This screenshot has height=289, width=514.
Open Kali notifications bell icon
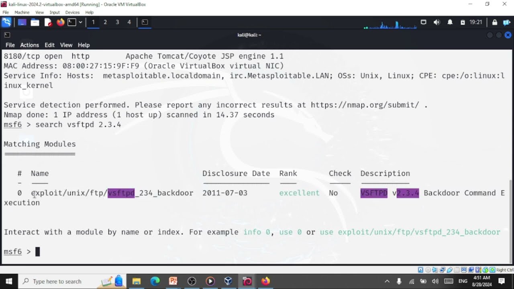[450, 22]
